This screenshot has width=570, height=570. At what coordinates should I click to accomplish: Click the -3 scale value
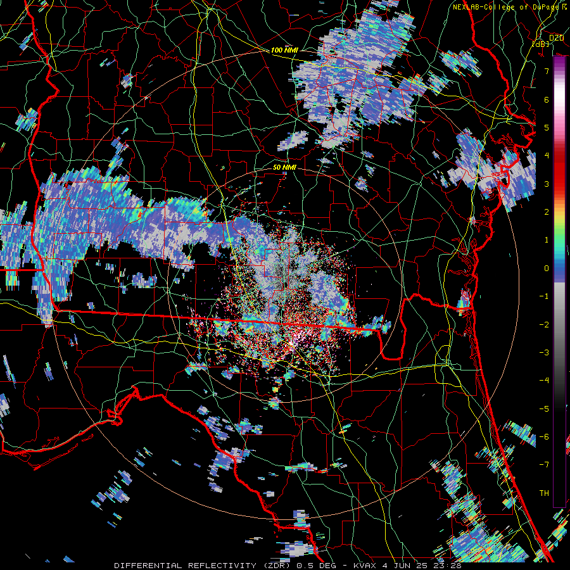point(544,353)
